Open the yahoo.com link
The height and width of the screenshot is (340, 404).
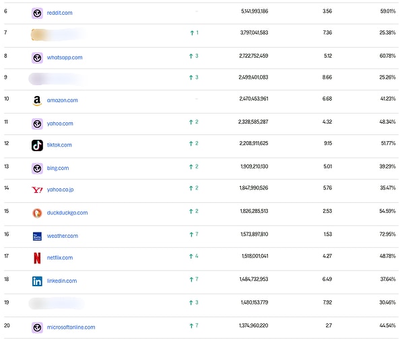pyautogui.click(x=60, y=124)
